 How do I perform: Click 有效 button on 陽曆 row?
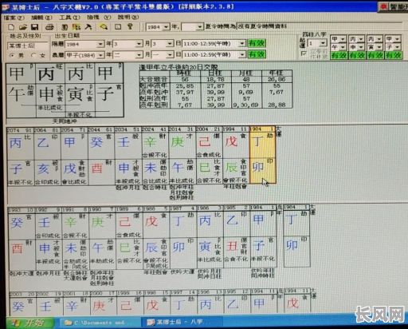(x=257, y=43)
